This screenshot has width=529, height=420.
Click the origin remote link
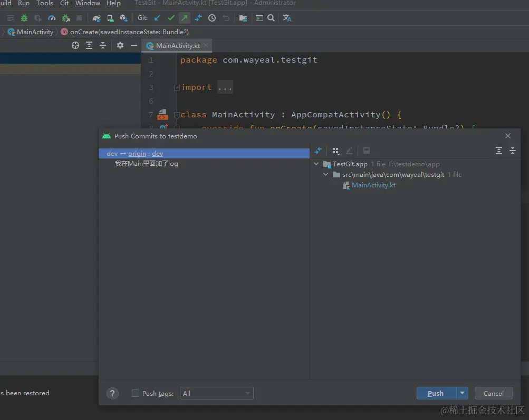(137, 154)
